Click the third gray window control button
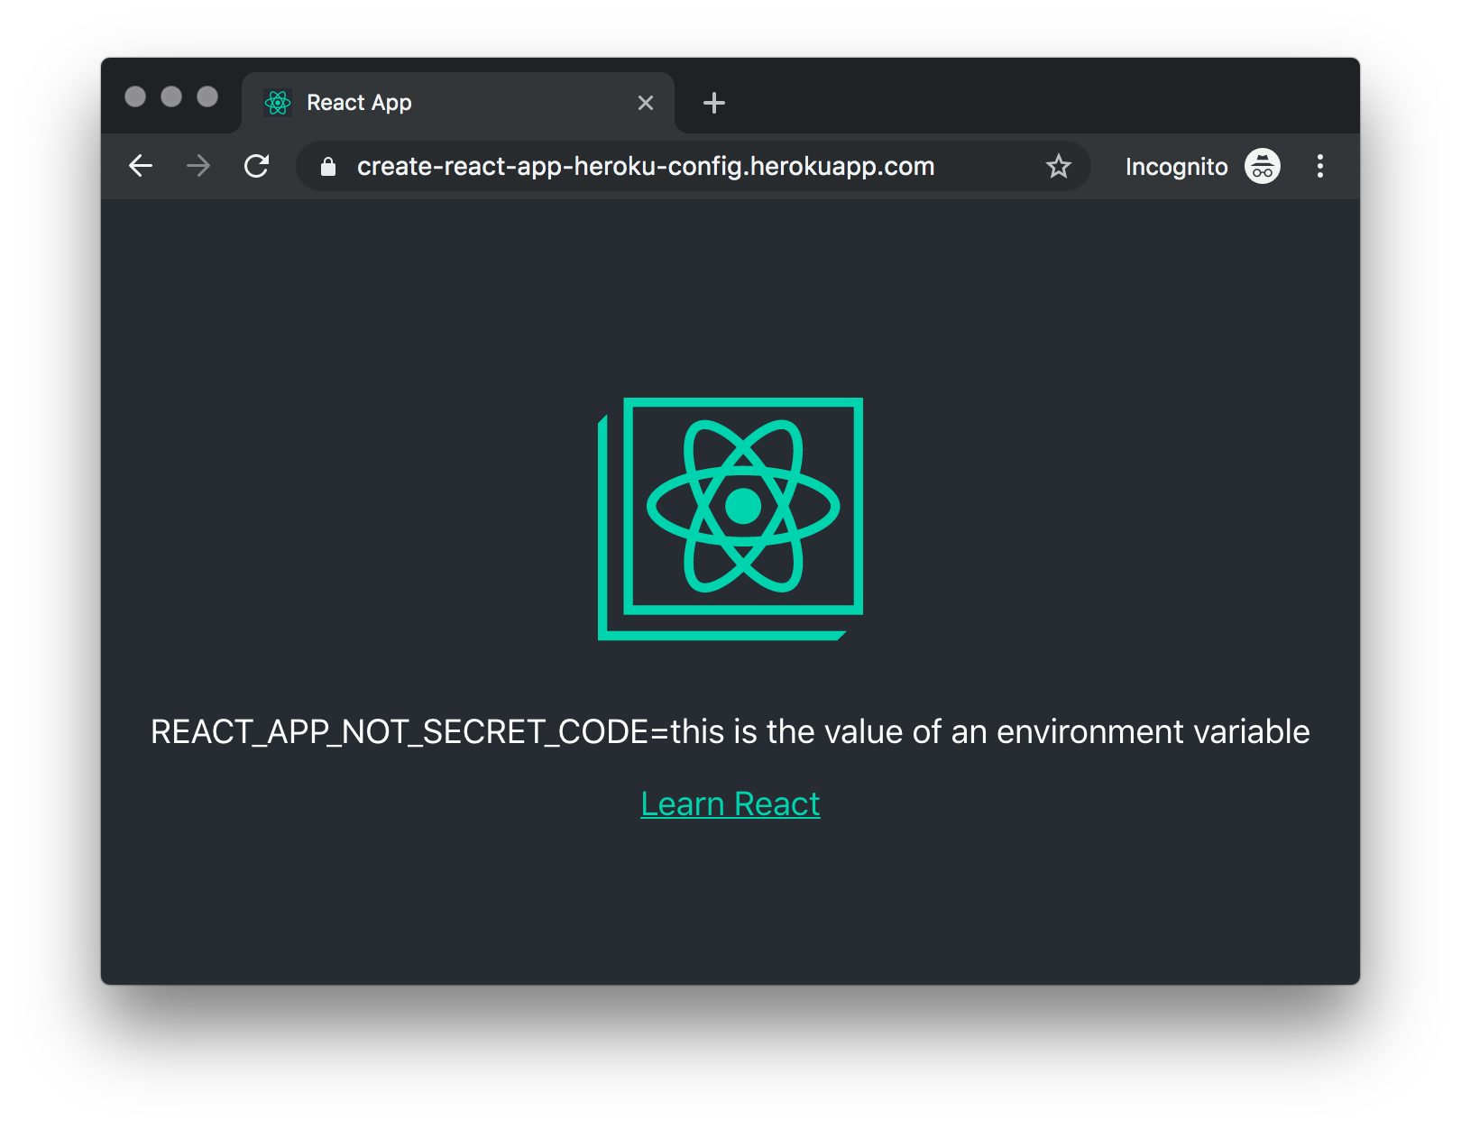The height and width of the screenshot is (1129, 1461). 207,96
